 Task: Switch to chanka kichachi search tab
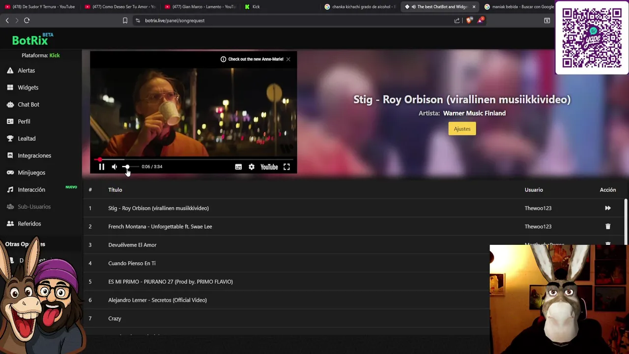[360, 7]
